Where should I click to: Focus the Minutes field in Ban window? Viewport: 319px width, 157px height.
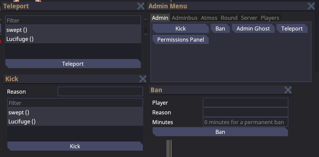pos(245,122)
